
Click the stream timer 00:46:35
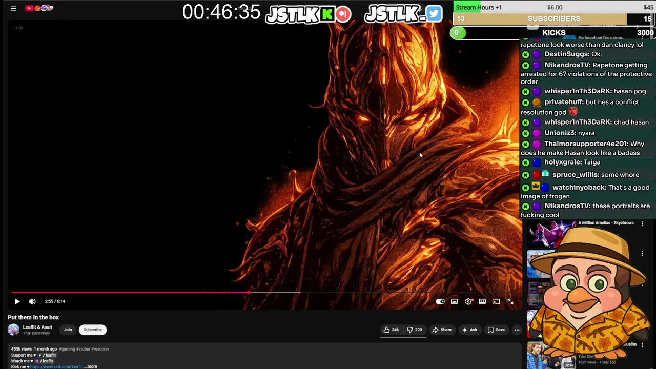[x=221, y=12]
